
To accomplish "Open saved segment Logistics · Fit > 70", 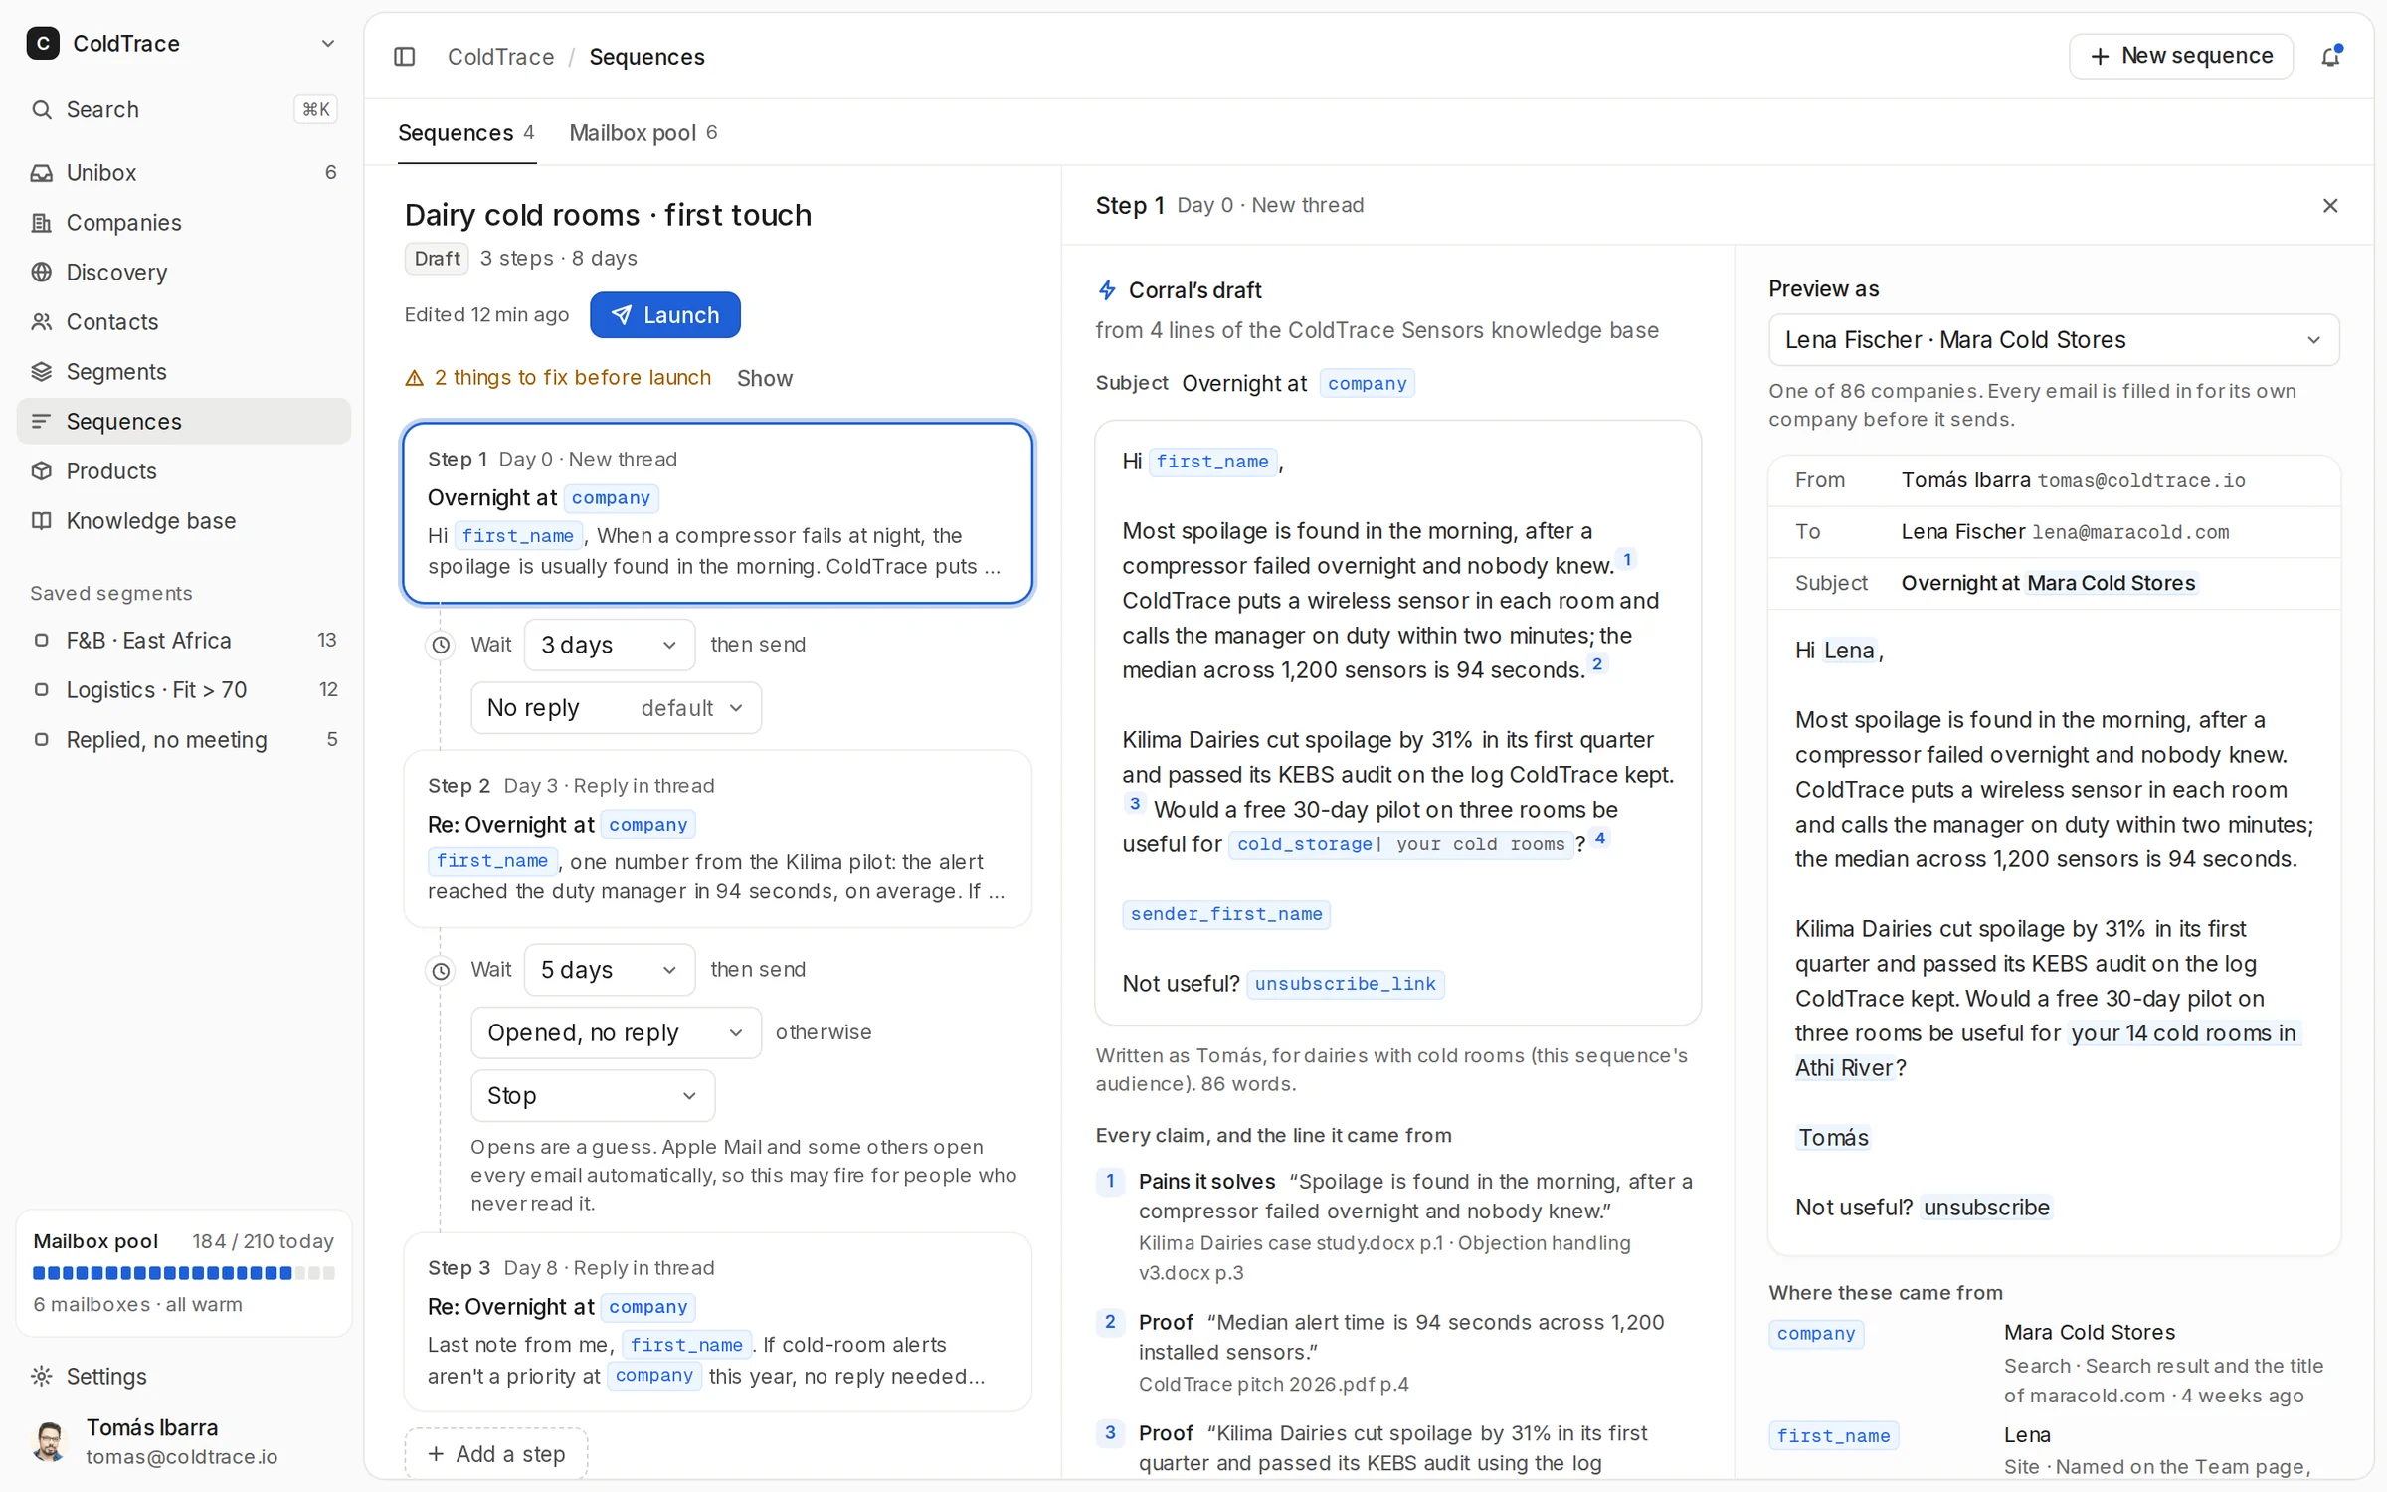I will pyautogui.click(x=184, y=689).
